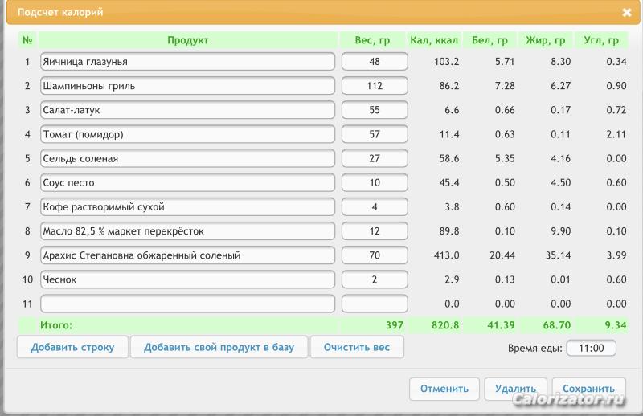Click the weight field showing 112
Viewport: 643px width, 416px height.
(x=375, y=86)
